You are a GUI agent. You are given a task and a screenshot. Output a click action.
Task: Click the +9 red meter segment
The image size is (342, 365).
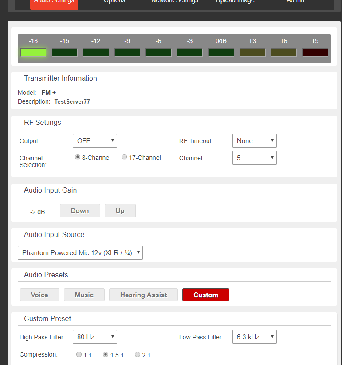pos(315,52)
